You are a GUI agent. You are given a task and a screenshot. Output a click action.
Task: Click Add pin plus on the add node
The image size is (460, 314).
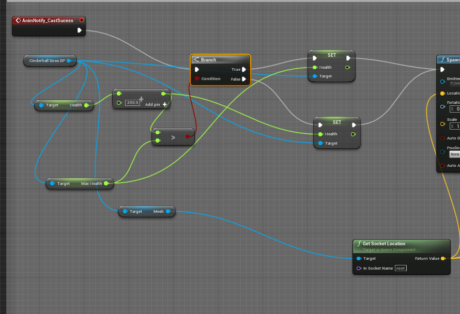coord(165,104)
